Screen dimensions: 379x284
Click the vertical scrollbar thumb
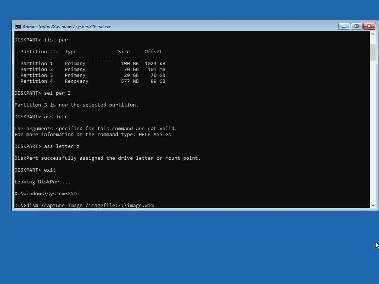click(373, 52)
